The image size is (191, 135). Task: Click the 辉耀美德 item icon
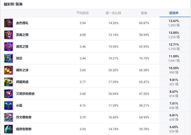(x=8, y=82)
